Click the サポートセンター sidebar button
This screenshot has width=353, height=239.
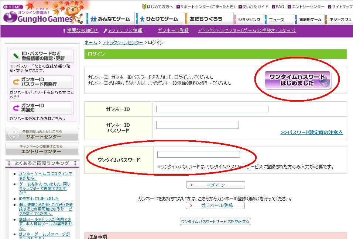click(42, 134)
